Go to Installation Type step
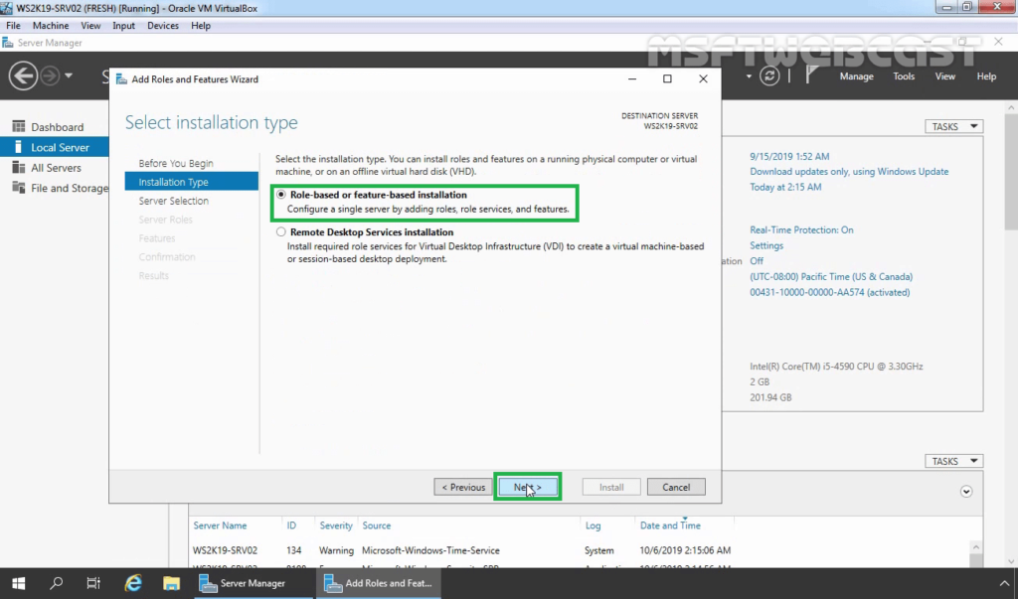This screenshot has height=599, width=1018. pos(192,182)
